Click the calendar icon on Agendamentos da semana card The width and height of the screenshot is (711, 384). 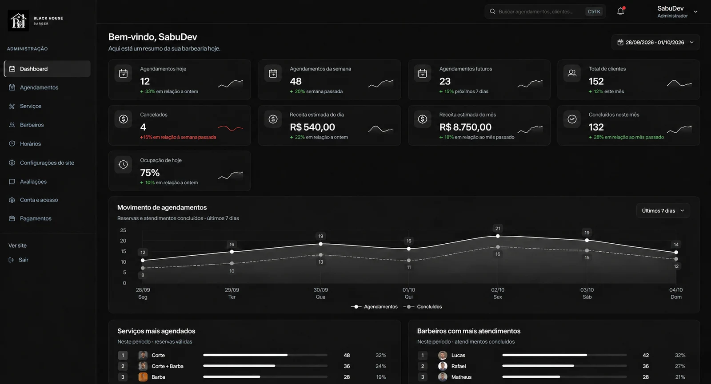click(273, 74)
